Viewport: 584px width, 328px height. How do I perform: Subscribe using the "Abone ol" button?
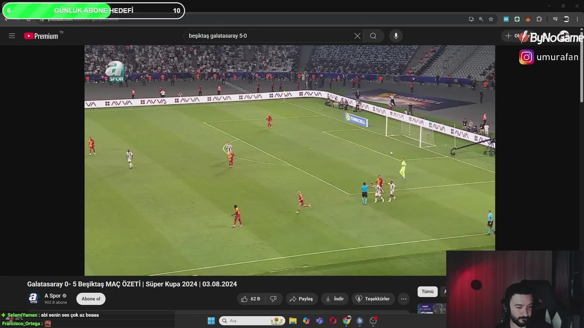click(91, 299)
